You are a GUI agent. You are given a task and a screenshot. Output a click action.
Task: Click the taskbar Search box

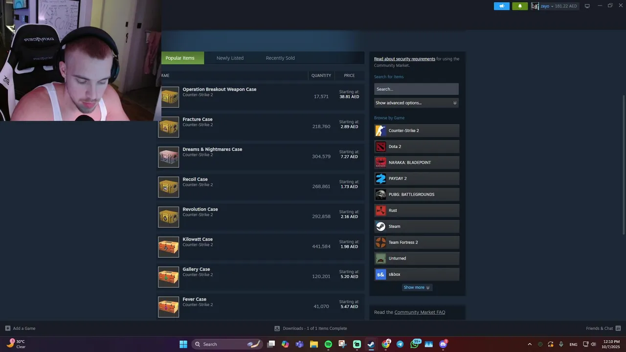[227, 344]
